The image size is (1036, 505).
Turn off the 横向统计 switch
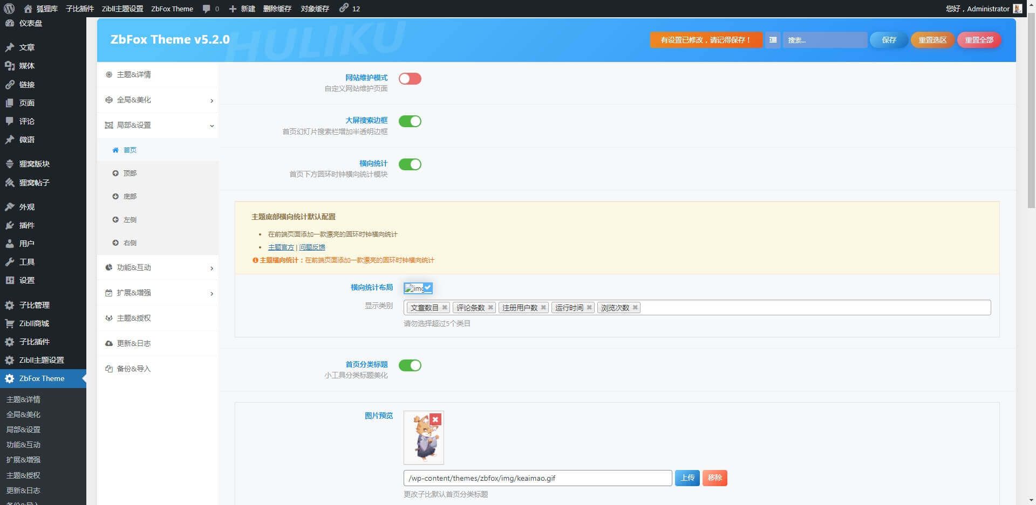(410, 164)
